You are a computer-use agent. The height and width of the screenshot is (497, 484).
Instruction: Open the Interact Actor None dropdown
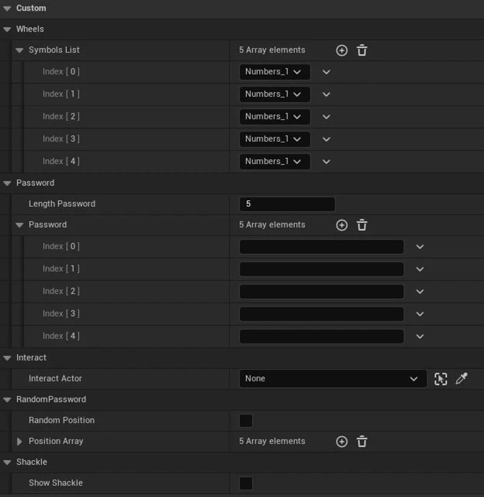pyautogui.click(x=333, y=379)
